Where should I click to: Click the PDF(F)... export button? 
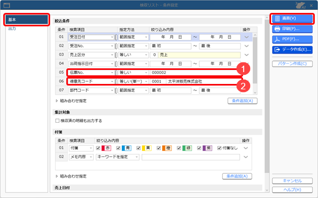point(292,39)
